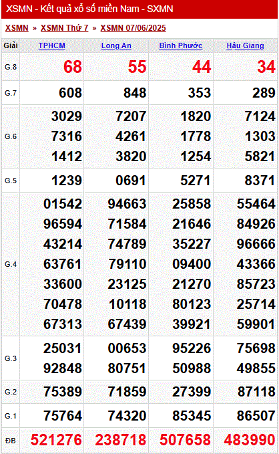Open the Long An province link

point(116,45)
